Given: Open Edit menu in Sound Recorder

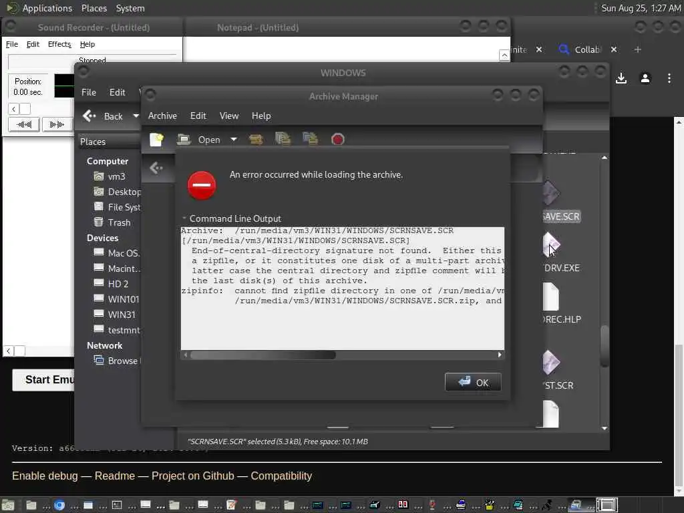Looking at the screenshot, I should coord(33,44).
